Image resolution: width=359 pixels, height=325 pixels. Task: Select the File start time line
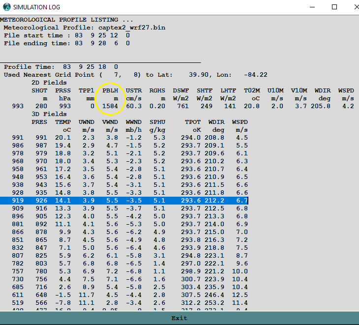tap(67, 35)
